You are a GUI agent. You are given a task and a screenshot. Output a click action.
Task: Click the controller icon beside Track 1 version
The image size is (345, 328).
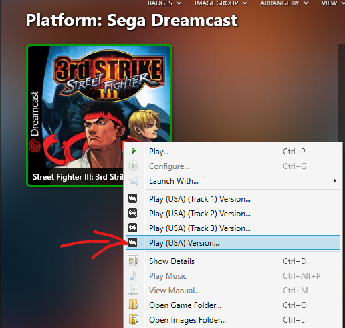tap(132, 198)
